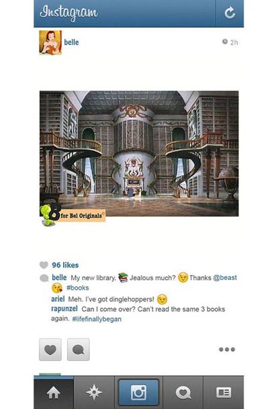
Task: Open the #books hashtag
Action: (x=77, y=288)
